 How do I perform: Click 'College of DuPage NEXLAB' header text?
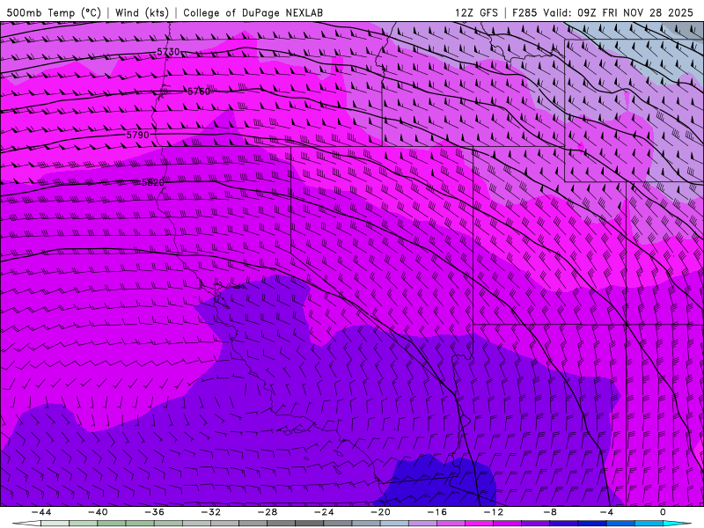[253, 13]
